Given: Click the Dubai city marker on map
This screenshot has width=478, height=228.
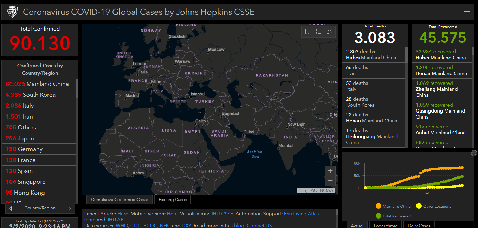Looking at the screenshot, I should pos(244,135).
